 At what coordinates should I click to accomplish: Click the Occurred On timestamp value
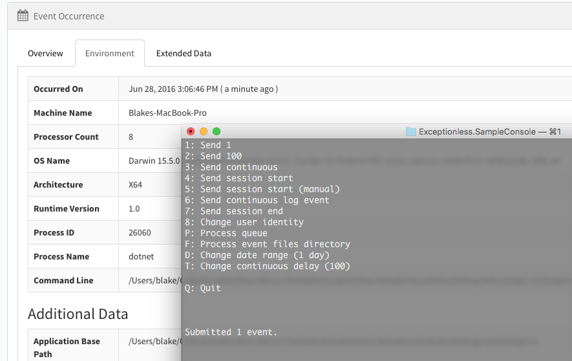204,89
